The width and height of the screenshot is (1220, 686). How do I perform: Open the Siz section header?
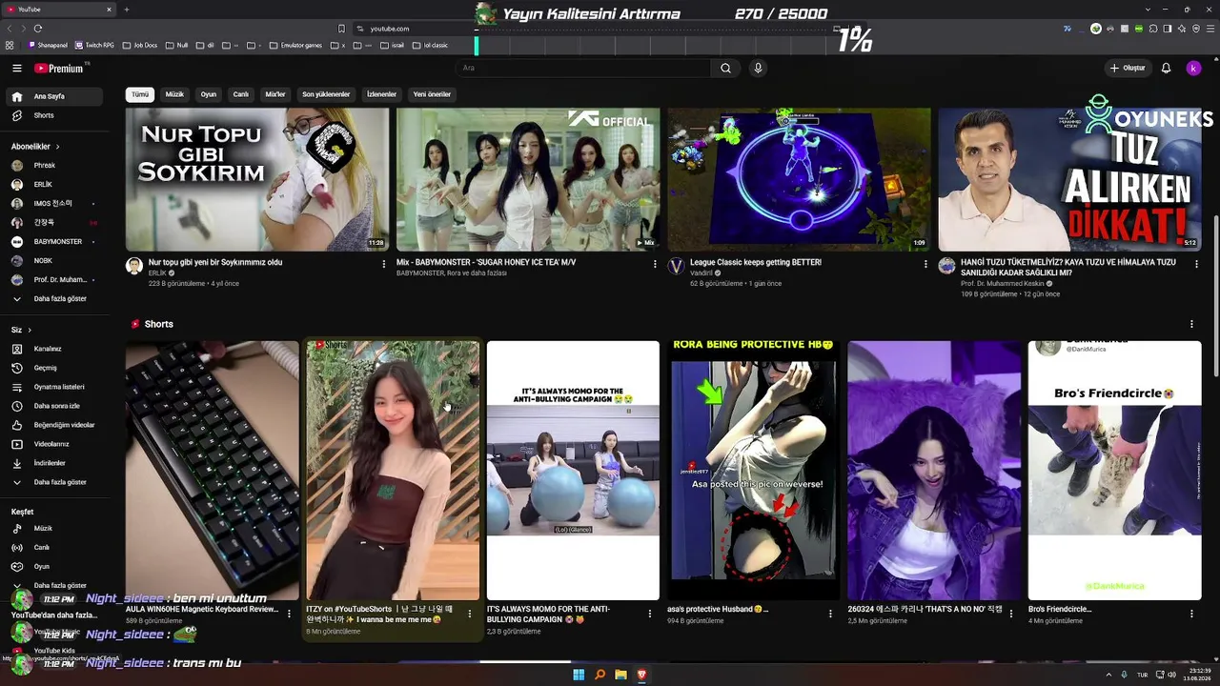pyautogui.click(x=21, y=330)
